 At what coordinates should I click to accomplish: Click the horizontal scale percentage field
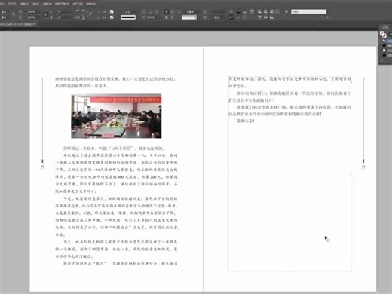tap(34, 11)
